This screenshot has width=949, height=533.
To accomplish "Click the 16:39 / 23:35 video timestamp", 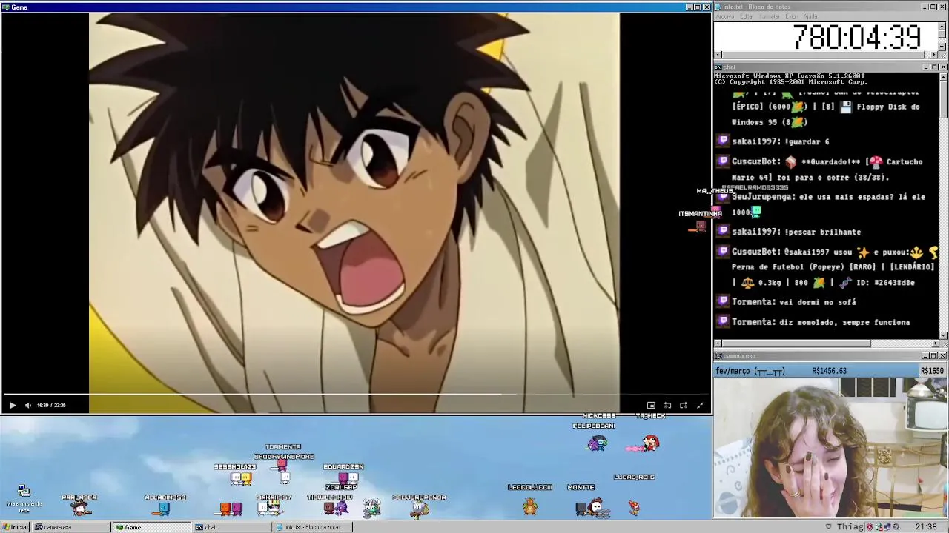I will click(51, 405).
